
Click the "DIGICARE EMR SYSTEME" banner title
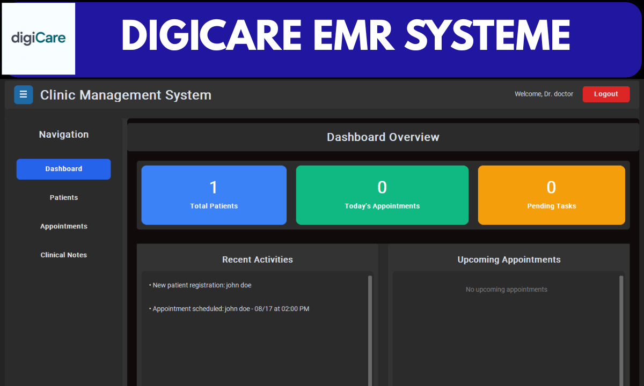(346, 36)
